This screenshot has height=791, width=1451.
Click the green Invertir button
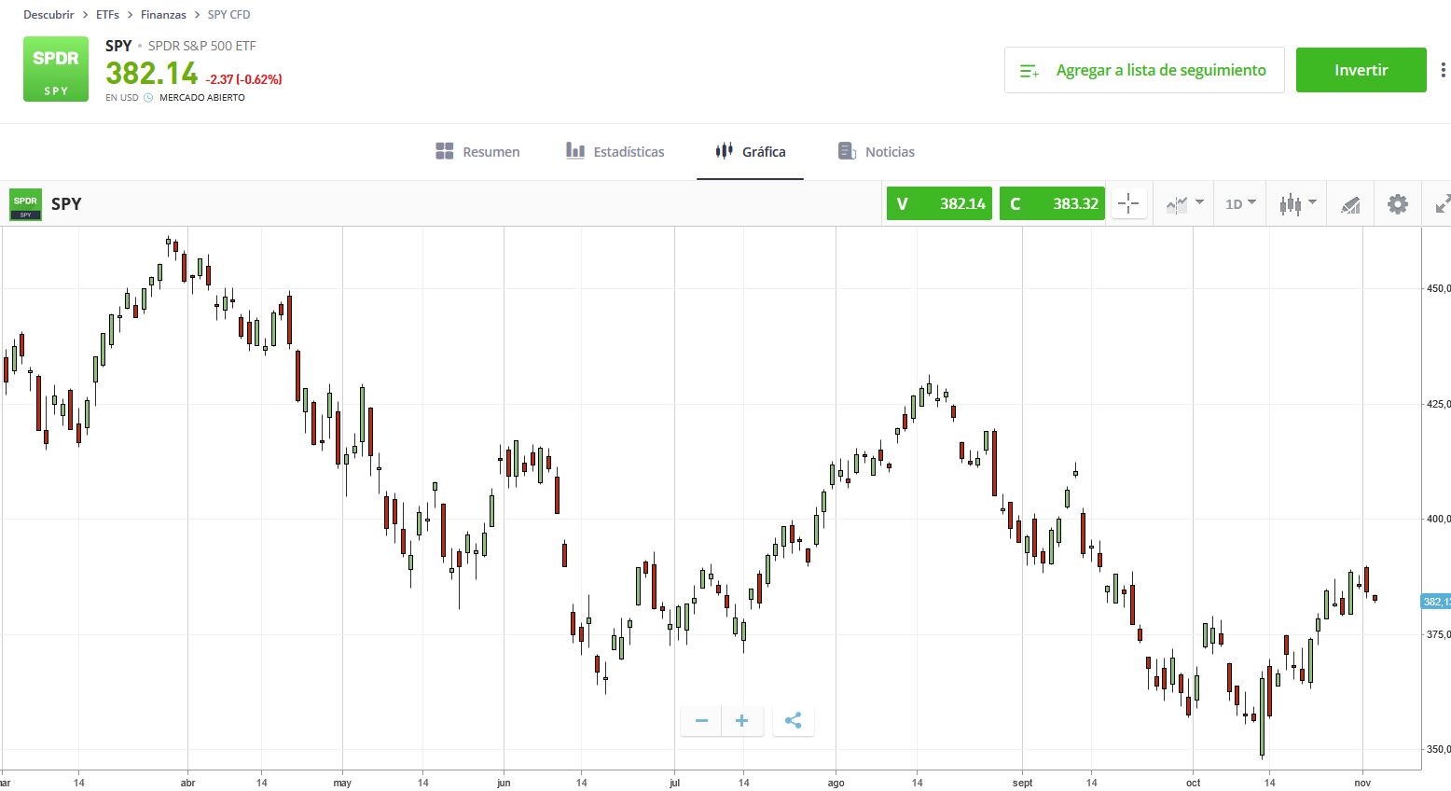click(x=1361, y=70)
